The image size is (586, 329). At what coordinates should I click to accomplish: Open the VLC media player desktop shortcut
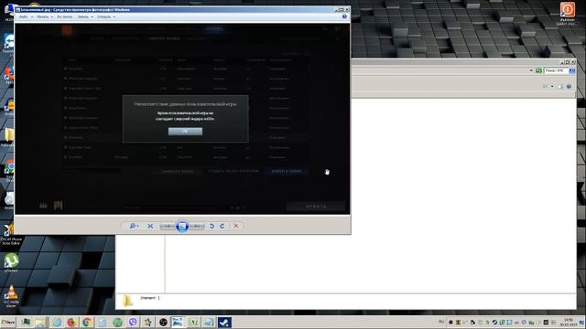point(11,296)
